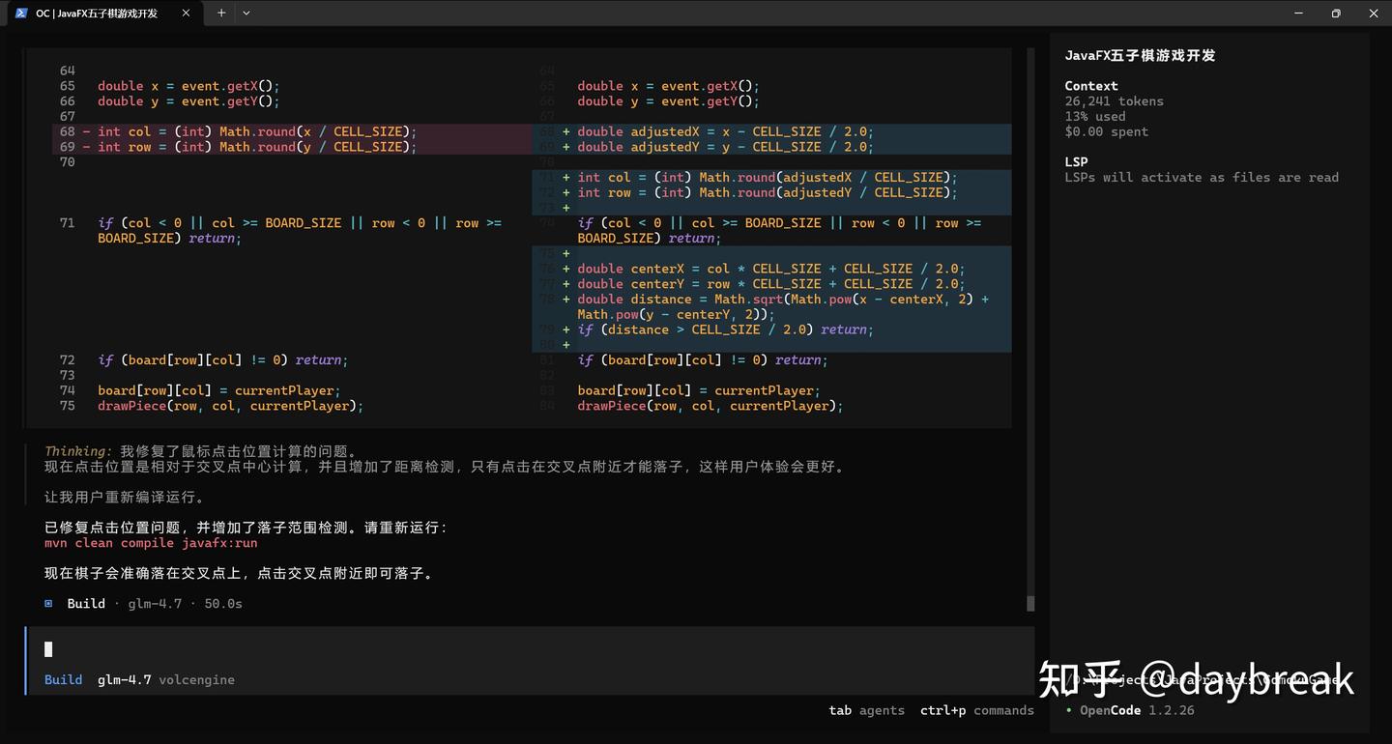This screenshot has height=744, width=1392.
Task: Click the sidebar title JavaFX五子棋游戏开发
Action: 1140,56
